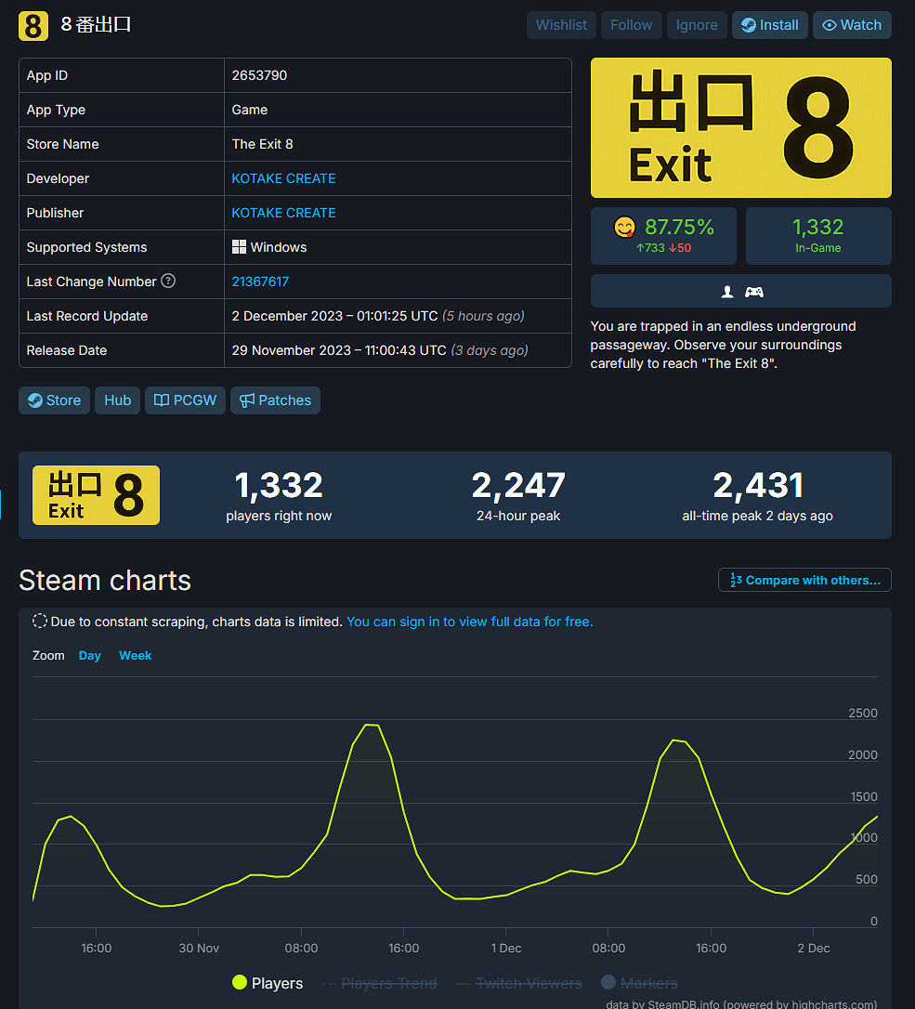The width and height of the screenshot is (915, 1009).
Task: Open the KOTAKE CREATE developer link
Action: pyautogui.click(x=283, y=178)
